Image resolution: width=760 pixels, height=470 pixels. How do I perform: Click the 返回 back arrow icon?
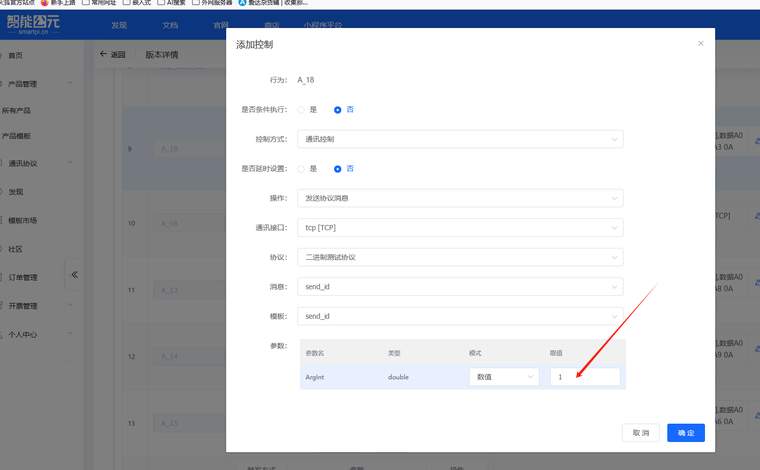click(x=103, y=54)
